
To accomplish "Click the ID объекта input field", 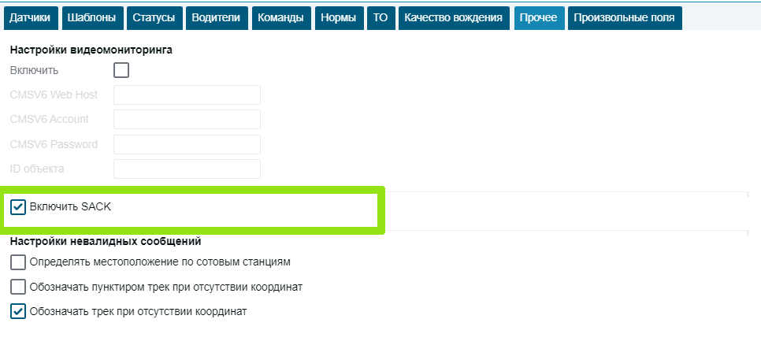I will point(187,169).
